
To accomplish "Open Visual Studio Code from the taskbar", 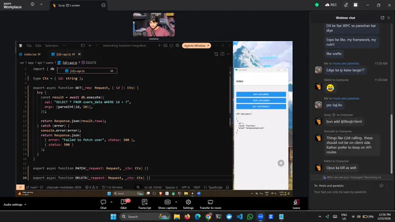I will (239, 216).
